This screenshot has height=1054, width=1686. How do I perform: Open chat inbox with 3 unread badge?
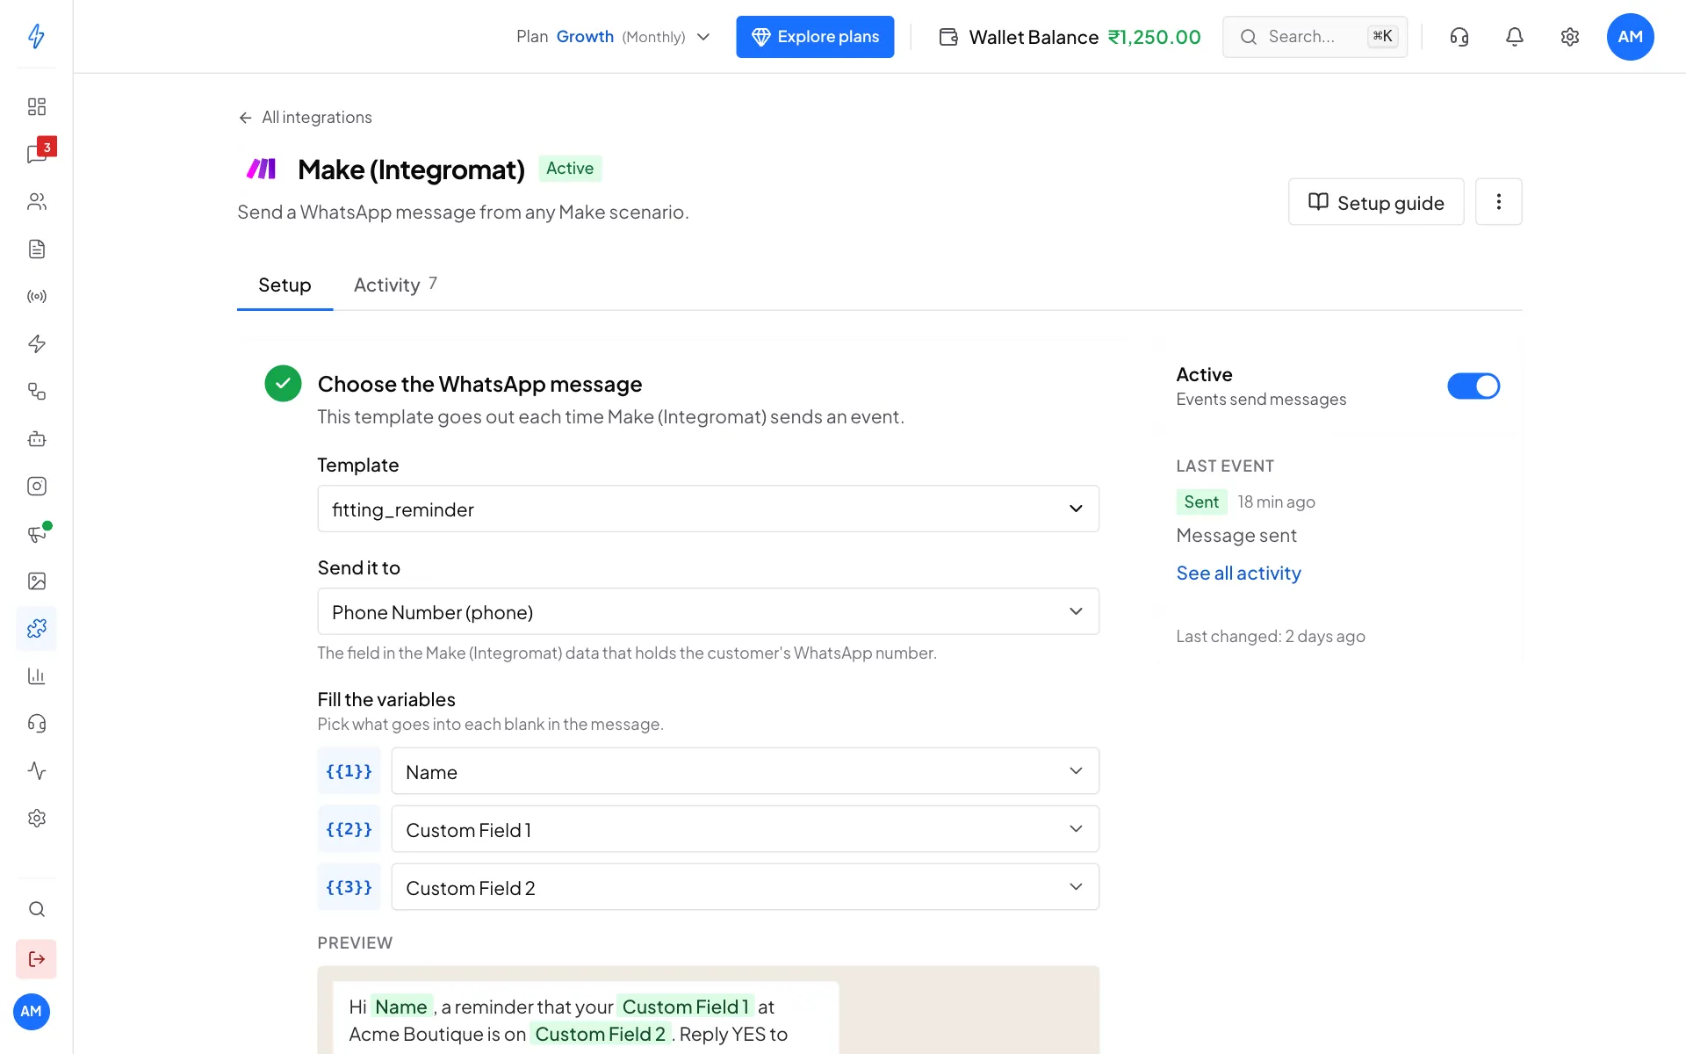click(x=36, y=155)
